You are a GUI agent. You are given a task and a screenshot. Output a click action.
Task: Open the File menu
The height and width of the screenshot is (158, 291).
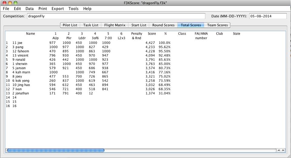coord(7,9)
